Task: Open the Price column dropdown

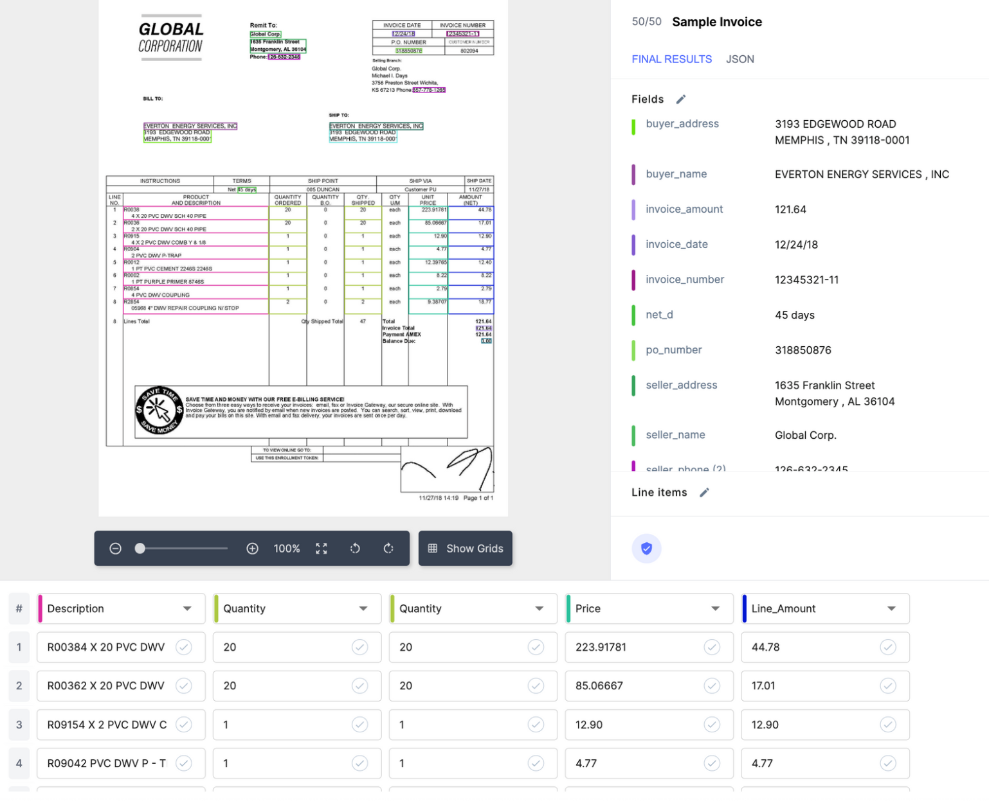Action: (715, 608)
